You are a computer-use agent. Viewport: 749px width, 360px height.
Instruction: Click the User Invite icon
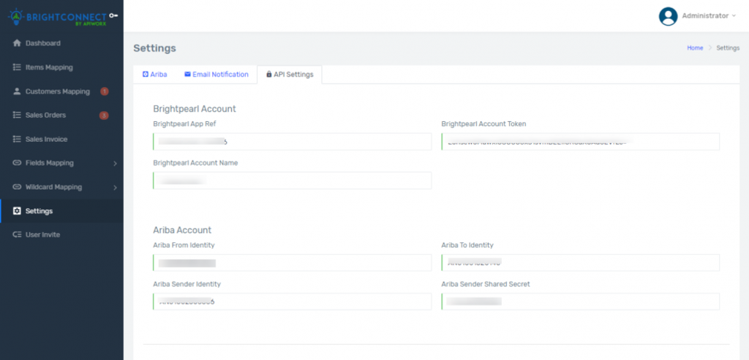pos(18,234)
